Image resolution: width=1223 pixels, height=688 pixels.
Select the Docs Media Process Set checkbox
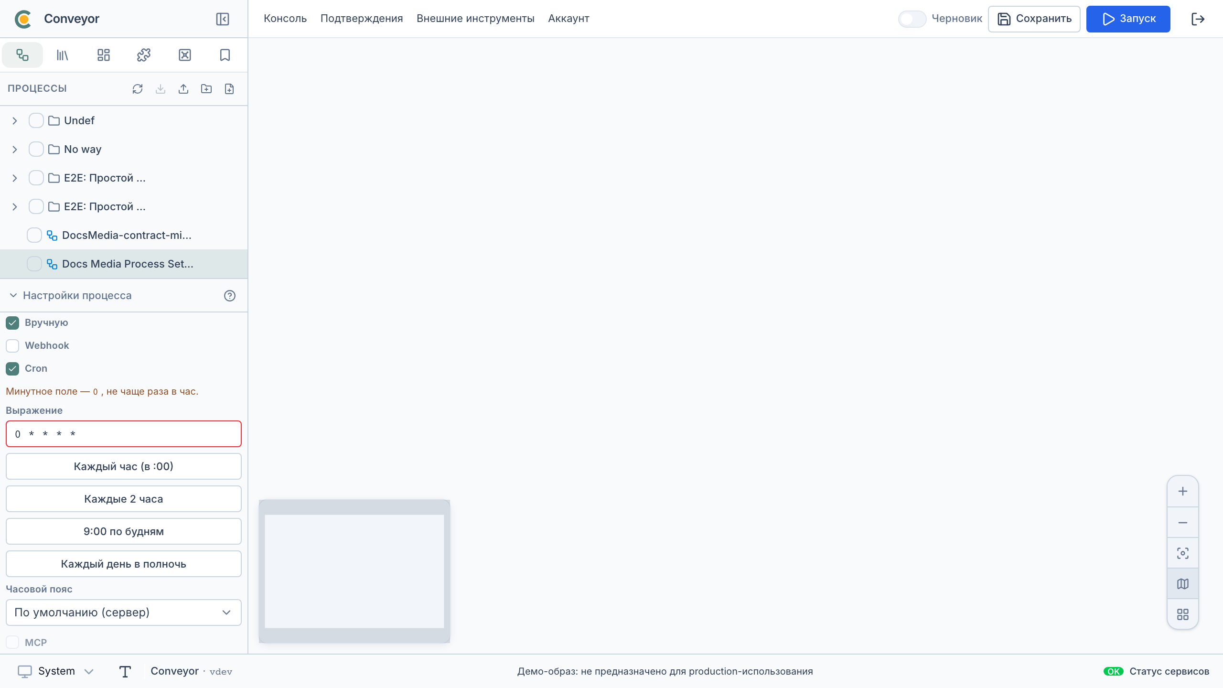click(x=34, y=264)
